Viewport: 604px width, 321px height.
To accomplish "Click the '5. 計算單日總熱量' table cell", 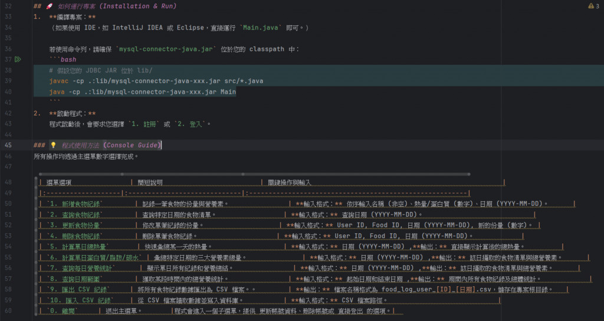I will (x=78, y=247).
